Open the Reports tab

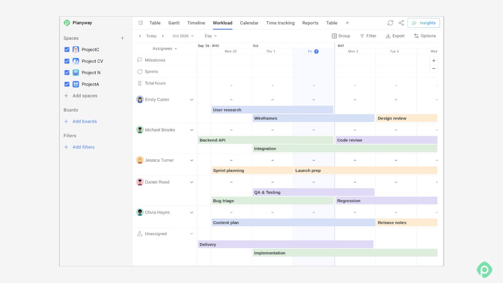[310, 23]
